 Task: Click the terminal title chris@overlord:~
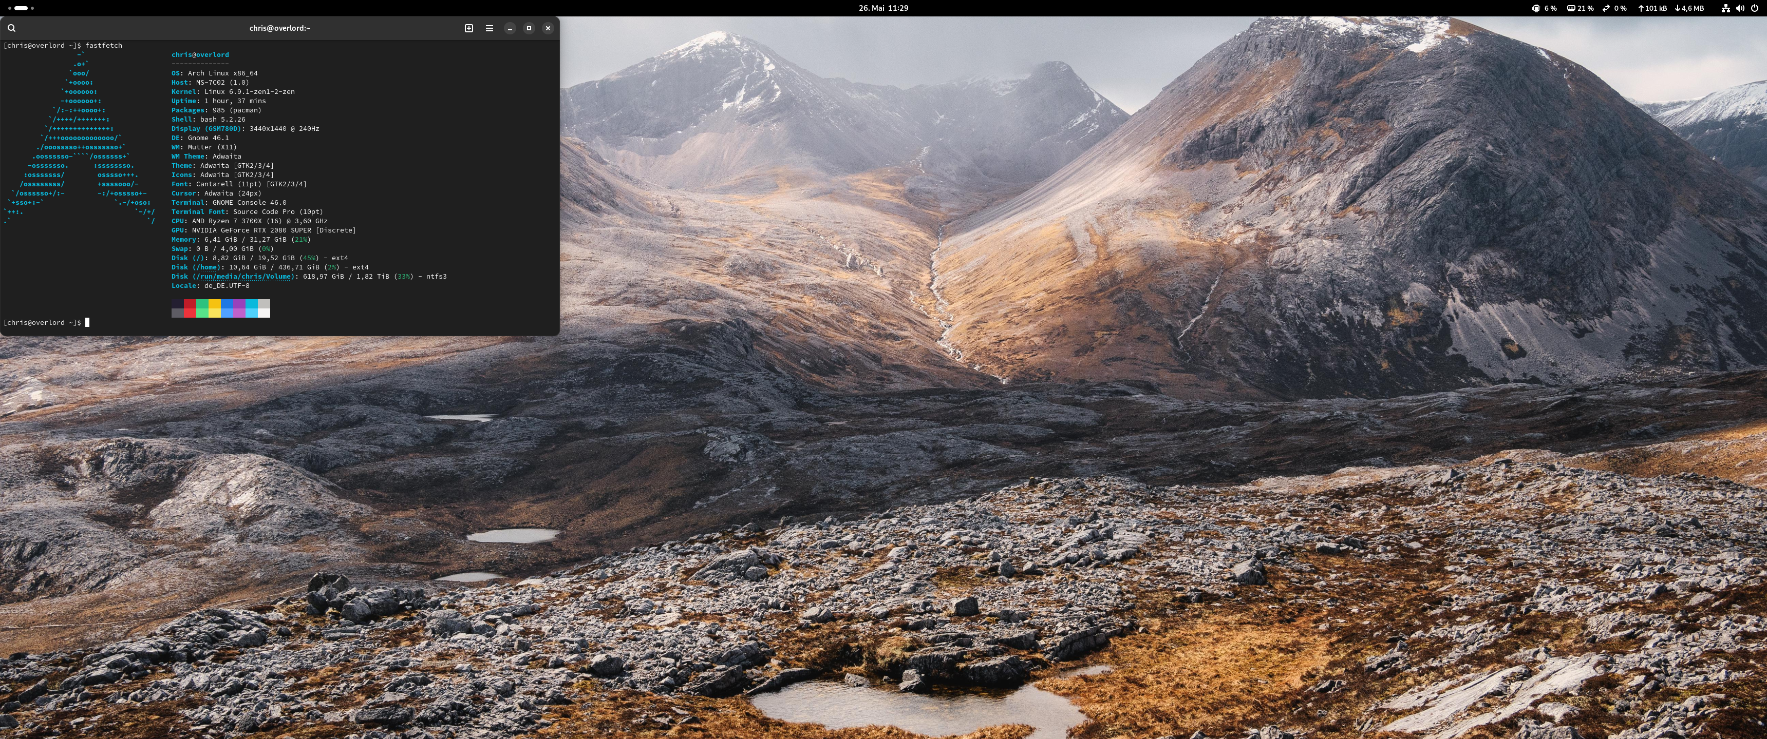[280, 28]
